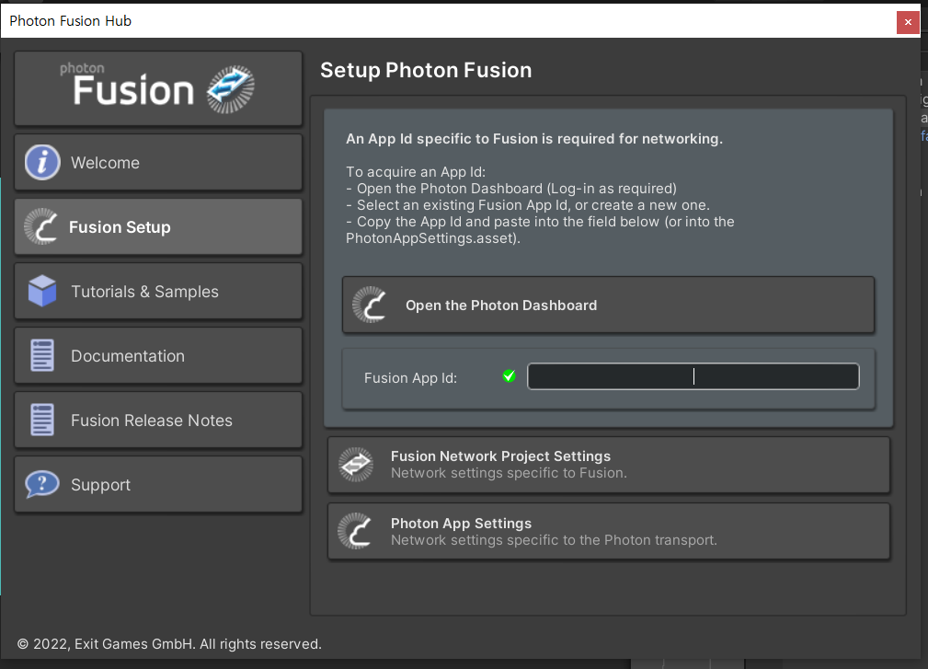Viewport: 928px width, 669px height.
Task: Click 'An App Id specific to Fusion is required' text
Action: 534,139
